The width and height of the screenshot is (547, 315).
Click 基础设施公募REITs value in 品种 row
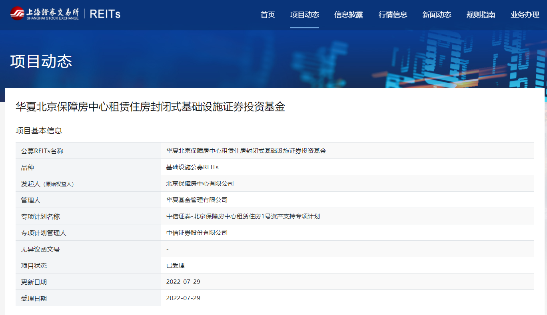(x=192, y=167)
